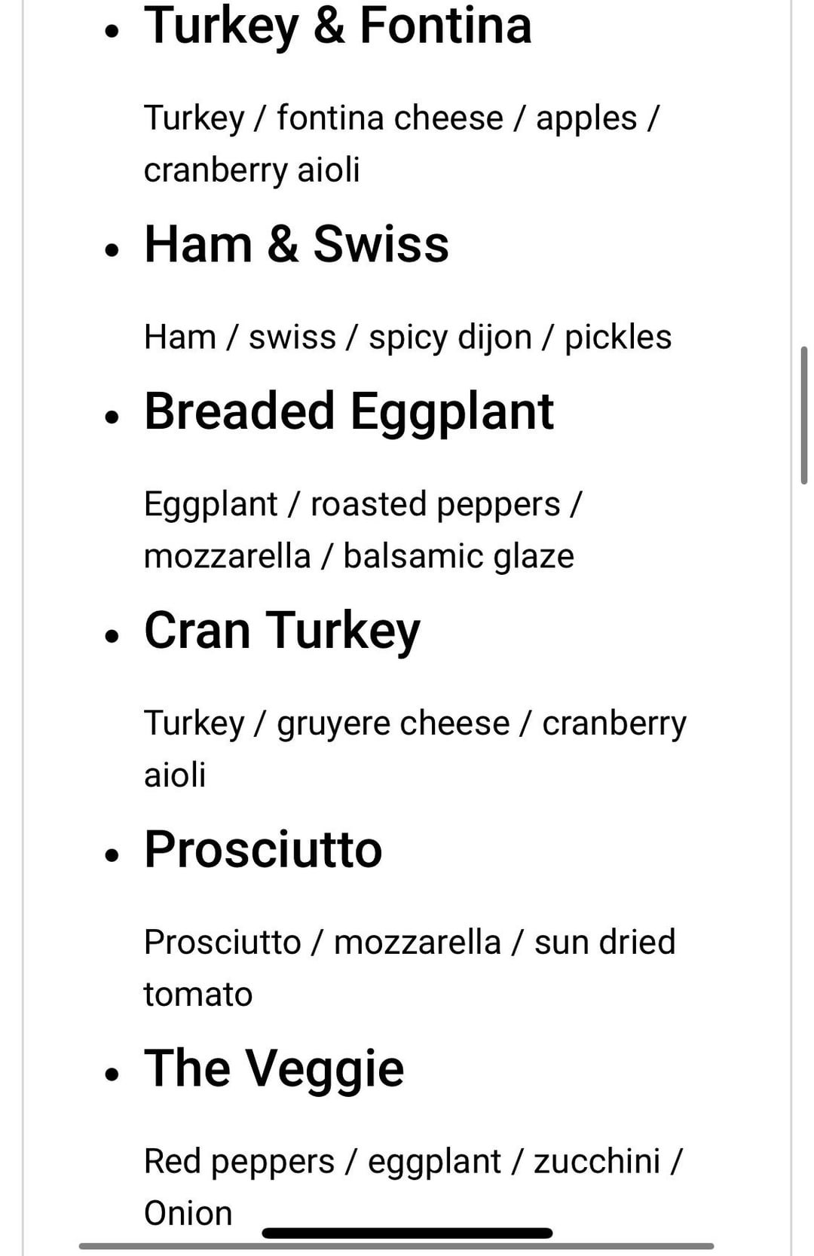
Task: Tap the bullet beside Cran Turkey
Action: point(112,636)
